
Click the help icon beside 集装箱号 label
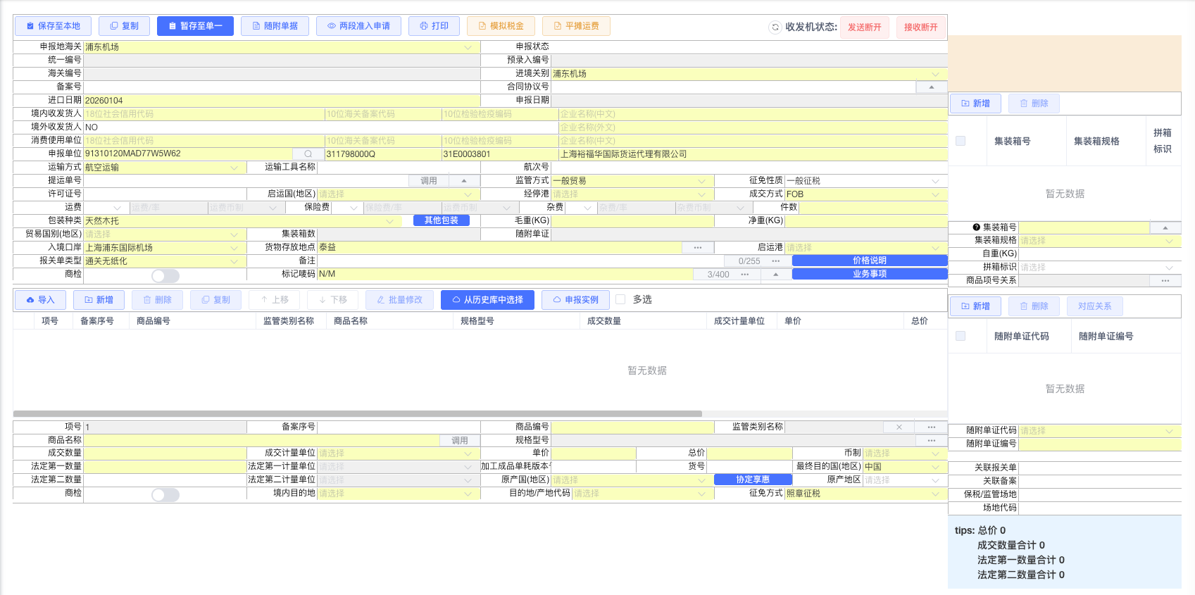click(x=976, y=227)
